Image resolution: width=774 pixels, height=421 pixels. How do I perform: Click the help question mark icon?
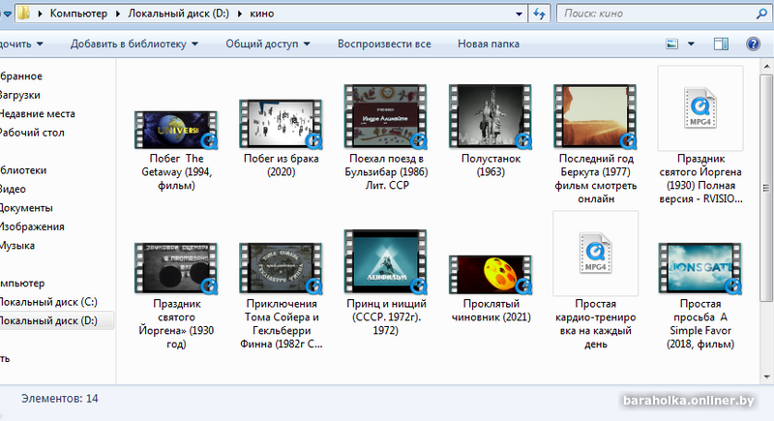coord(753,44)
